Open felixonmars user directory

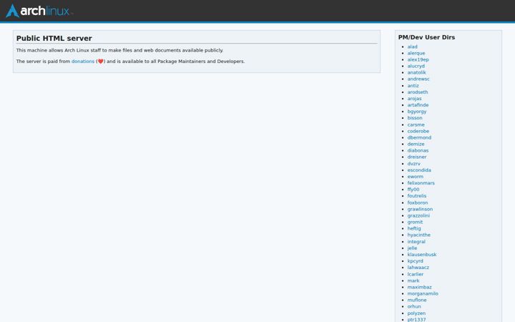(421, 183)
